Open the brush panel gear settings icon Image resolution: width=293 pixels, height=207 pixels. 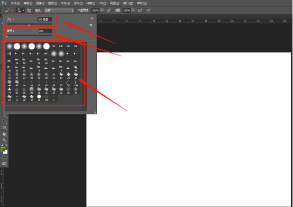point(91,19)
